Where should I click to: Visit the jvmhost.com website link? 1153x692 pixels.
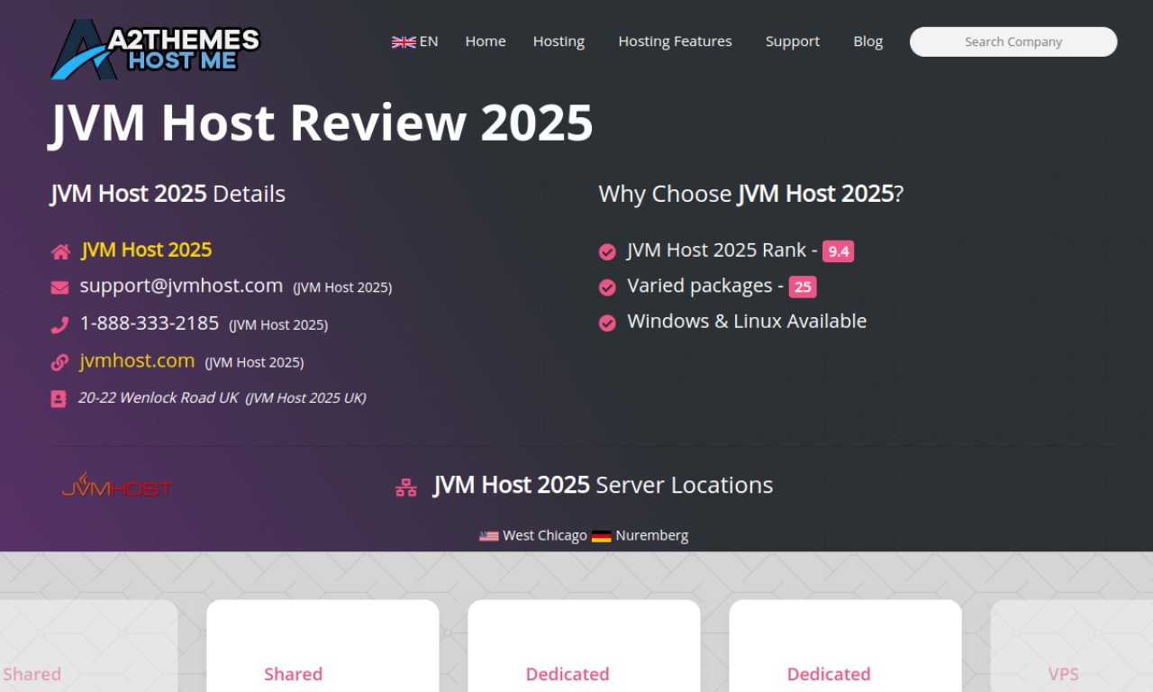click(x=138, y=360)
